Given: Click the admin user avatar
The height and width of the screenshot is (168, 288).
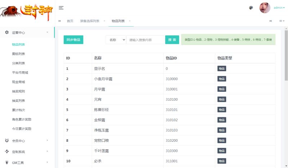Looking at the screenshot, I should [x=265, y=8].
